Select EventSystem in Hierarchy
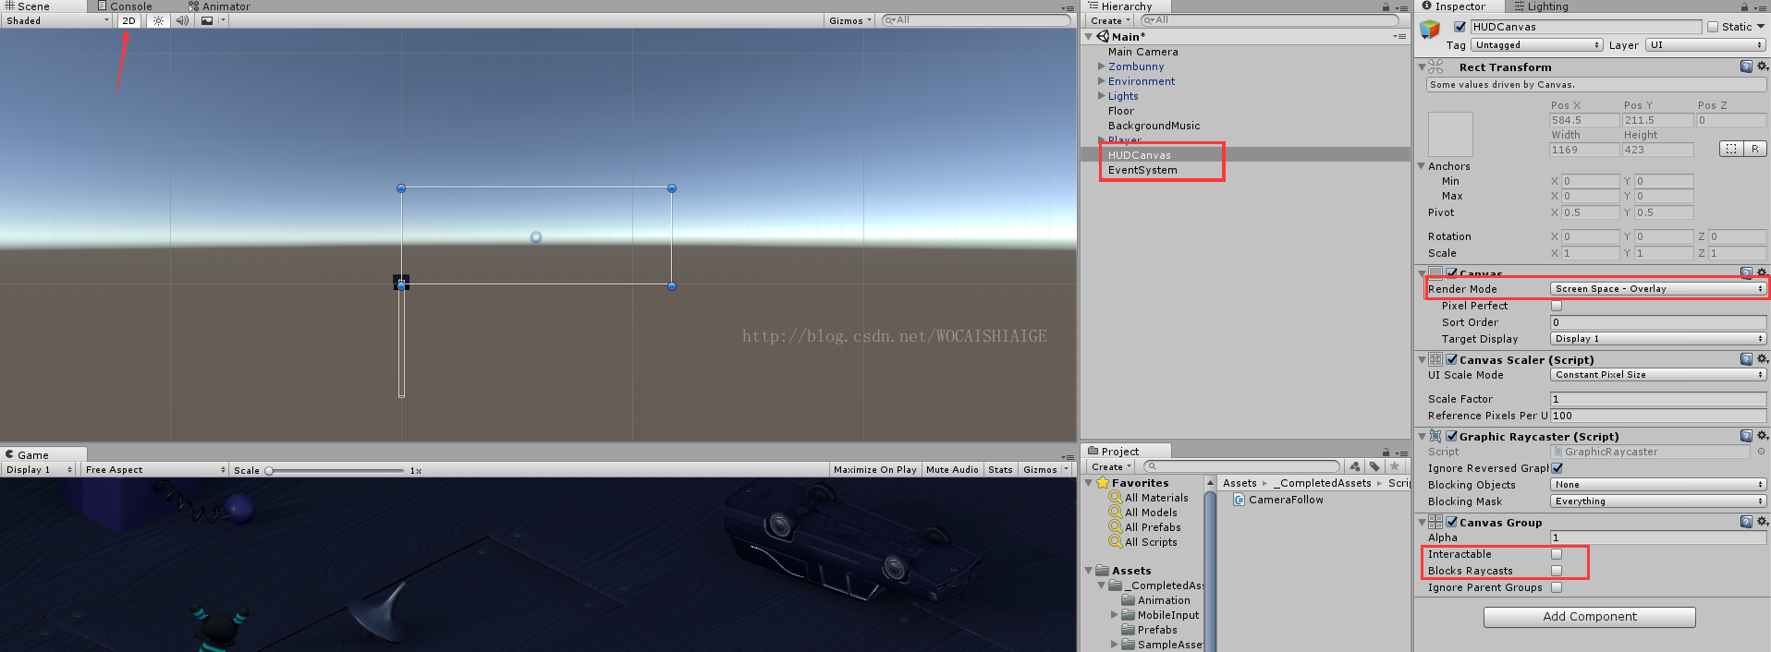 (1142, 170)
